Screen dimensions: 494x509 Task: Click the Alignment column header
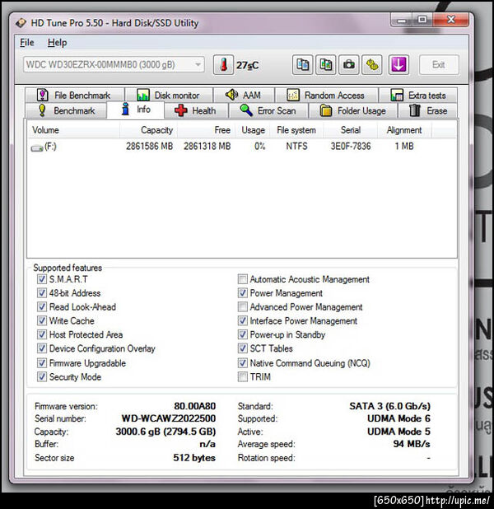(x=404, y=130)
